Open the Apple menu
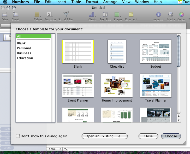Image resolution: width=190 pixels, height=154 pixels. tap(5, 2)
